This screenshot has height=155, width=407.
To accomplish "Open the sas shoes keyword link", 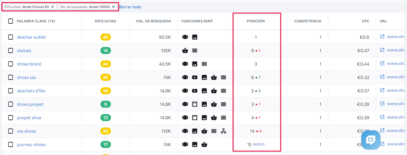I will (x=26, y=131).
